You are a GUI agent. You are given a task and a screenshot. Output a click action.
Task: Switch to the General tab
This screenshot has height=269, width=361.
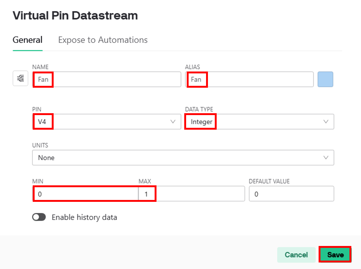pos(28,40)
